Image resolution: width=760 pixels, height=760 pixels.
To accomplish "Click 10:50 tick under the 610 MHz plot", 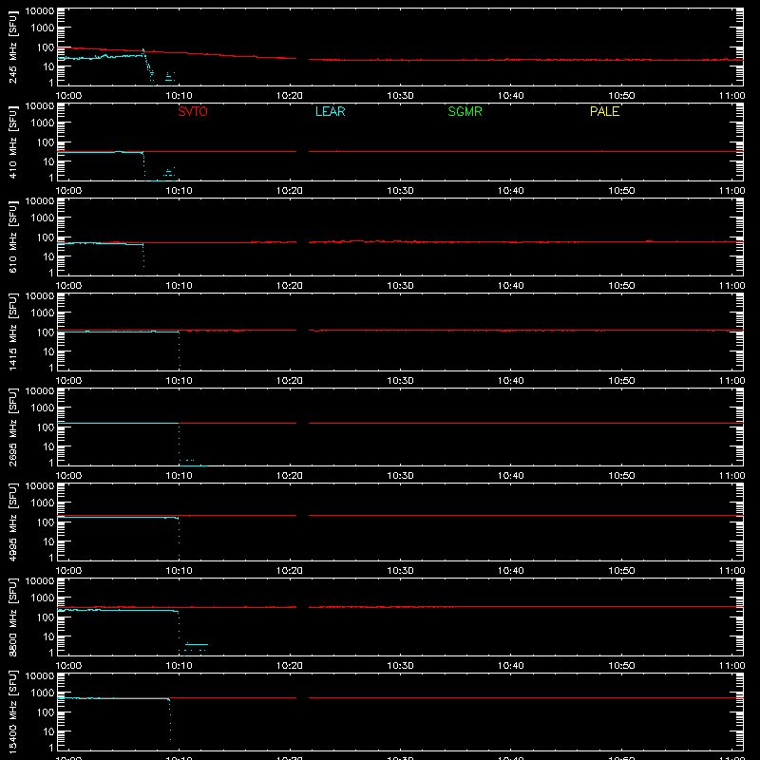I will point(621,286).
